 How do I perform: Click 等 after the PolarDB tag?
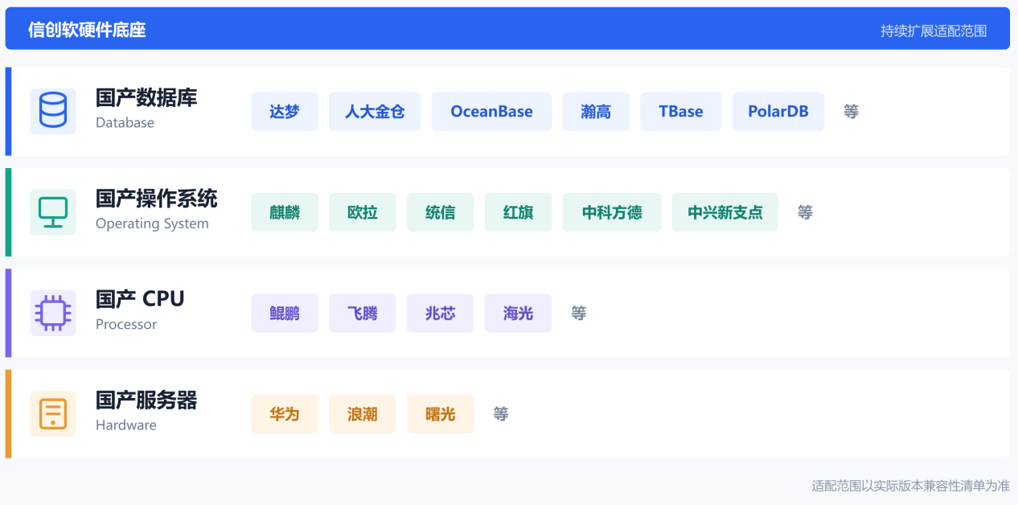point(852,112)
